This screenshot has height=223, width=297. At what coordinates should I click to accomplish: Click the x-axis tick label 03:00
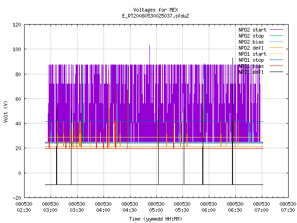click(51, 210)
